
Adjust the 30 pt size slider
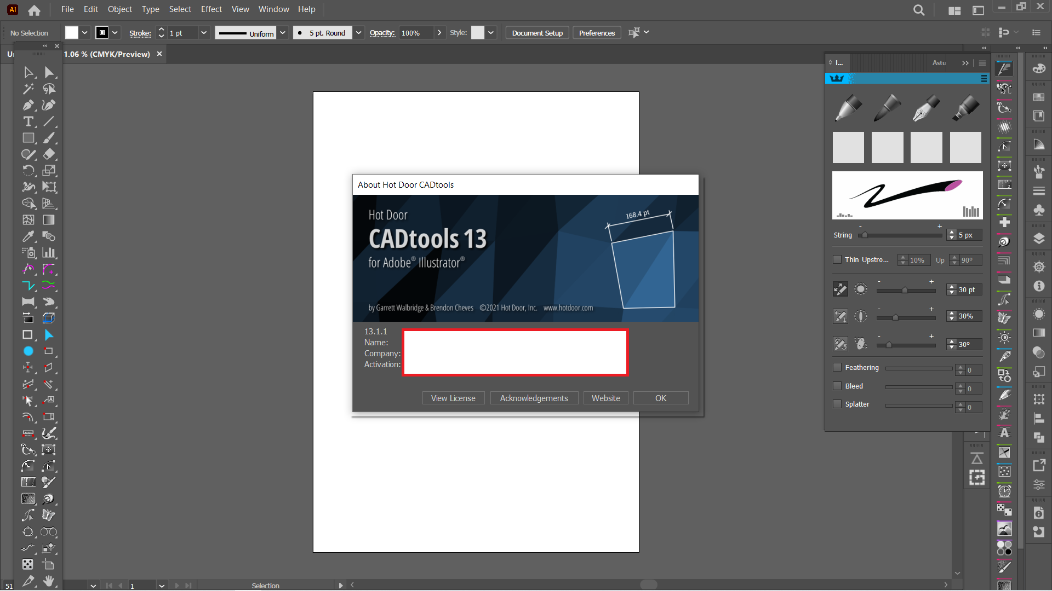coord(905,290)
